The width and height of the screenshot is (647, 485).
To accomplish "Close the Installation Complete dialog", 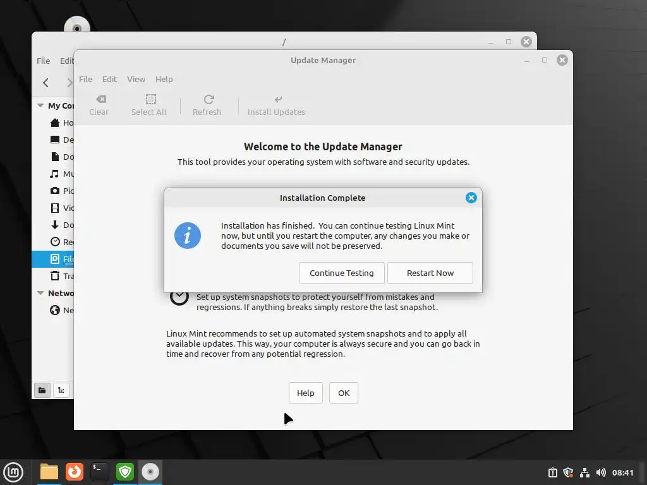I will 471,198.
